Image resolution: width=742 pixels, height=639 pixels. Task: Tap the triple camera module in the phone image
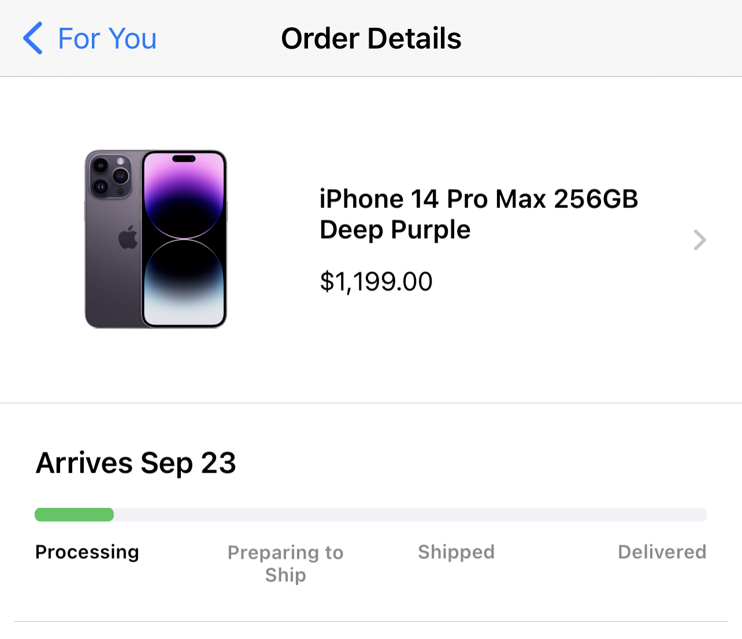tap(110, 176)
